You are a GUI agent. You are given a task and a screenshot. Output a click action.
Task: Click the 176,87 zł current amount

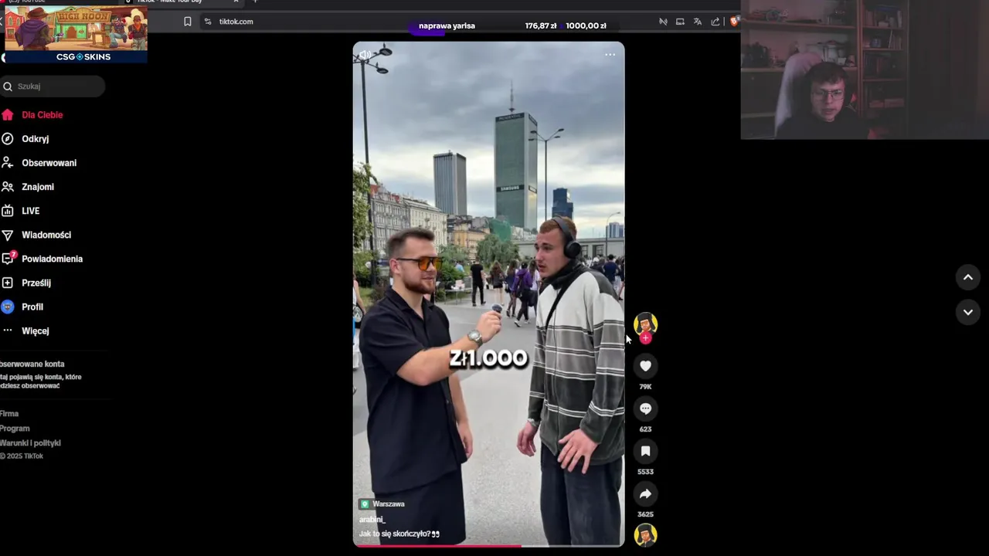(541, 25)
